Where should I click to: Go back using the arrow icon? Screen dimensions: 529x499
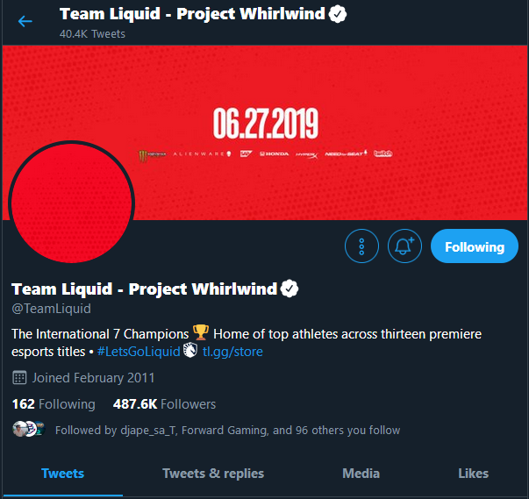[x=25, y=21]
